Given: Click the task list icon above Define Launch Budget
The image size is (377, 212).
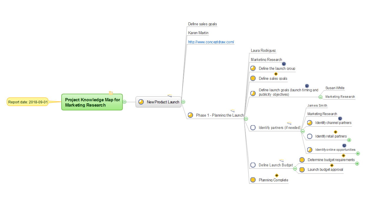Looking at the screenshot, I should [282, 160].
